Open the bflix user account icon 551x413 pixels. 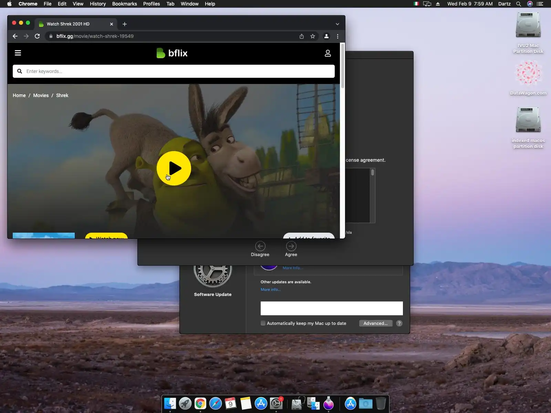coord(328,53)
